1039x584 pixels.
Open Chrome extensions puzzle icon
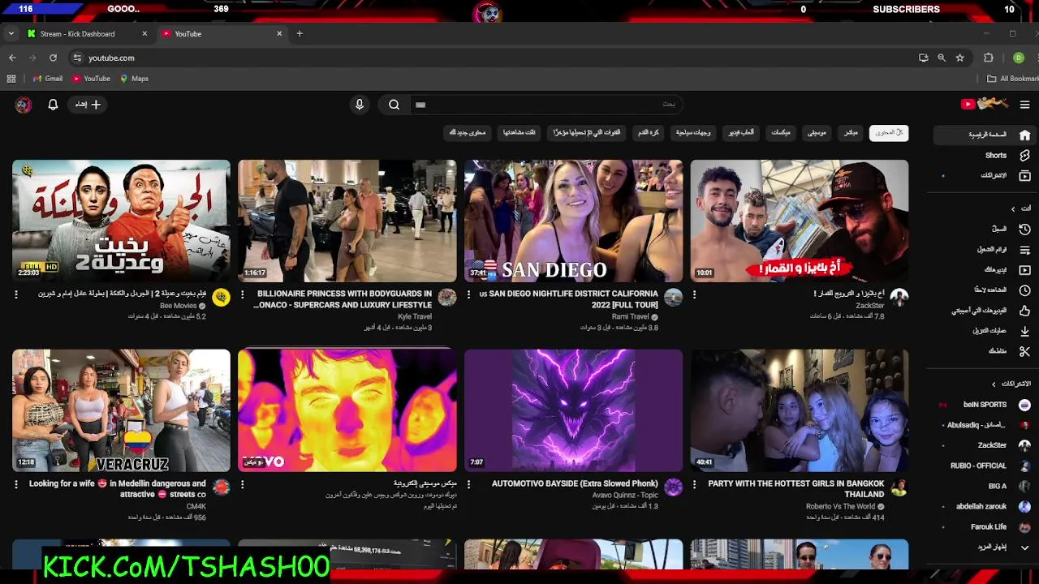click(988, 58)
